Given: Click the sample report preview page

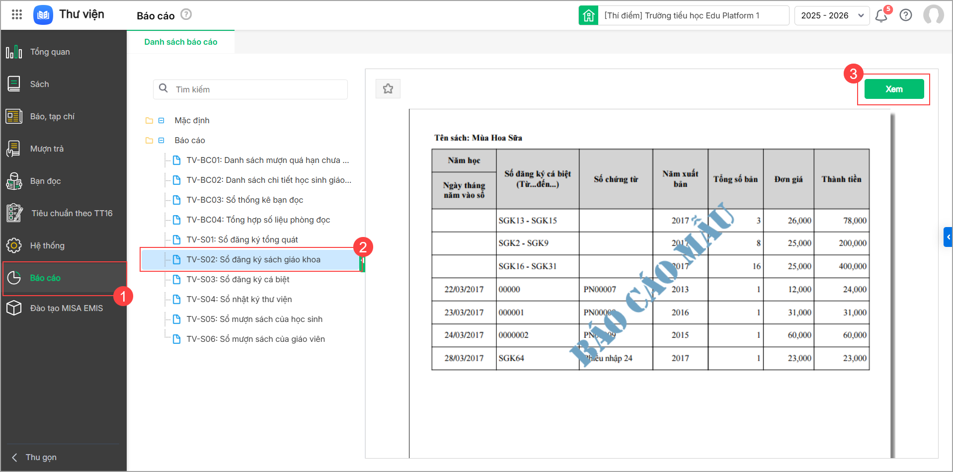Looking at the screenshot, I should (649, 283).
